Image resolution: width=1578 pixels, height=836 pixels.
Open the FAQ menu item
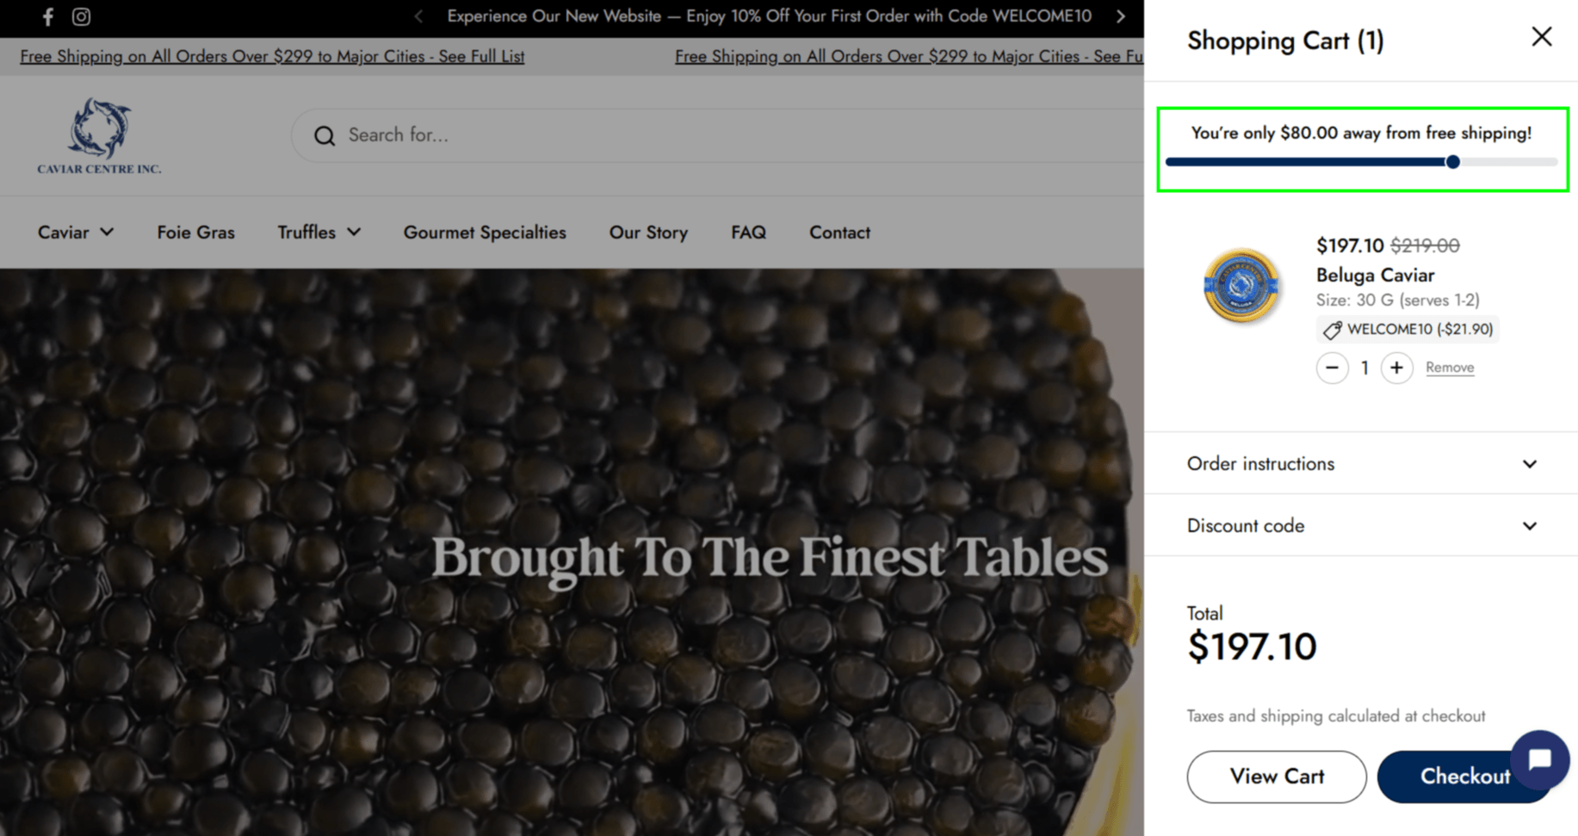tap(748, 232)
